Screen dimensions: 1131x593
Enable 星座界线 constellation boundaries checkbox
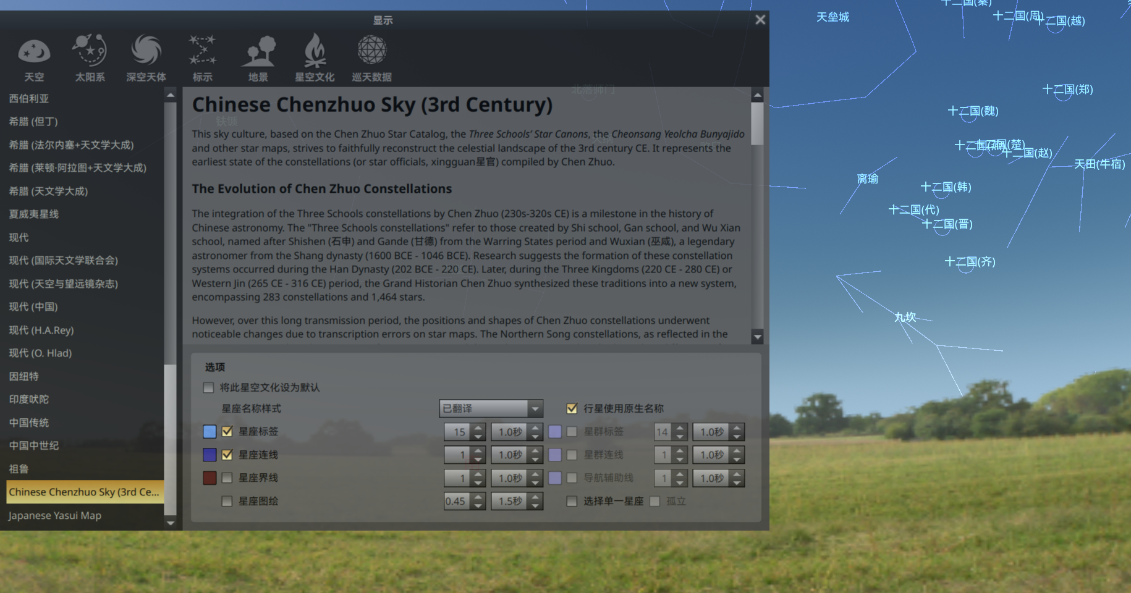coord(227,477)
